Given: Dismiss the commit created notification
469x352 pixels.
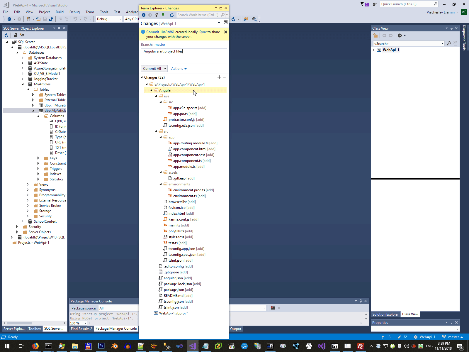Looking at the screenshot, I should pyautogui.click(x=226, y=32).
